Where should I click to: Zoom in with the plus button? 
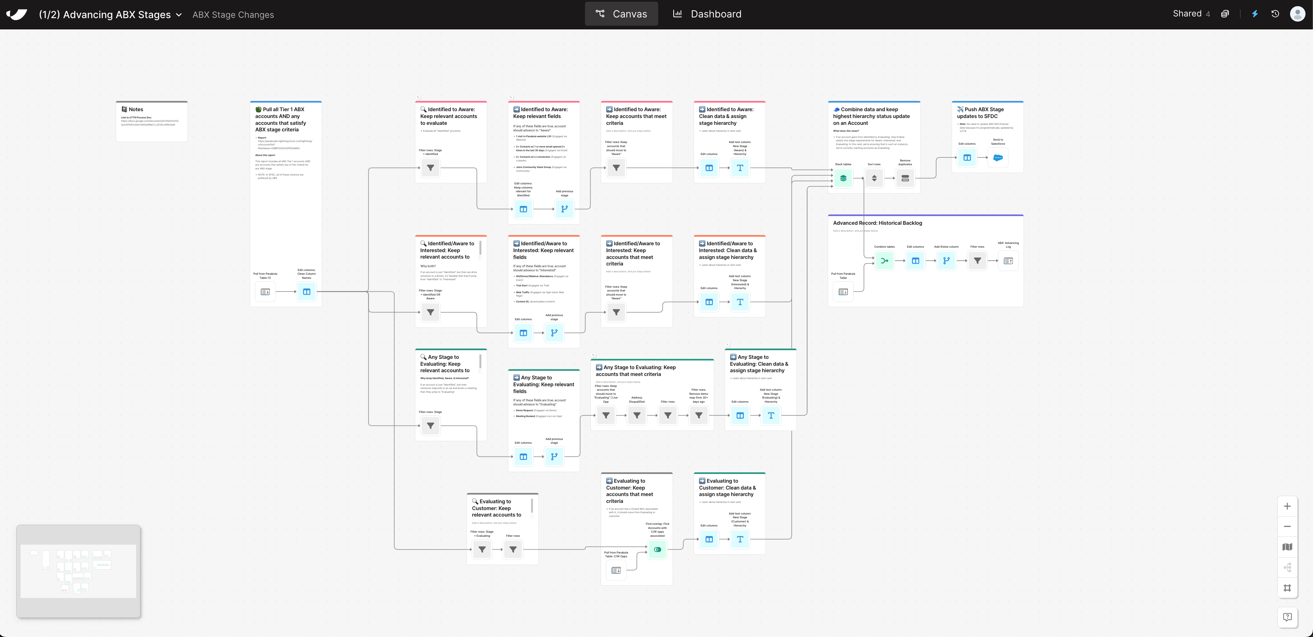(1287, 506)
